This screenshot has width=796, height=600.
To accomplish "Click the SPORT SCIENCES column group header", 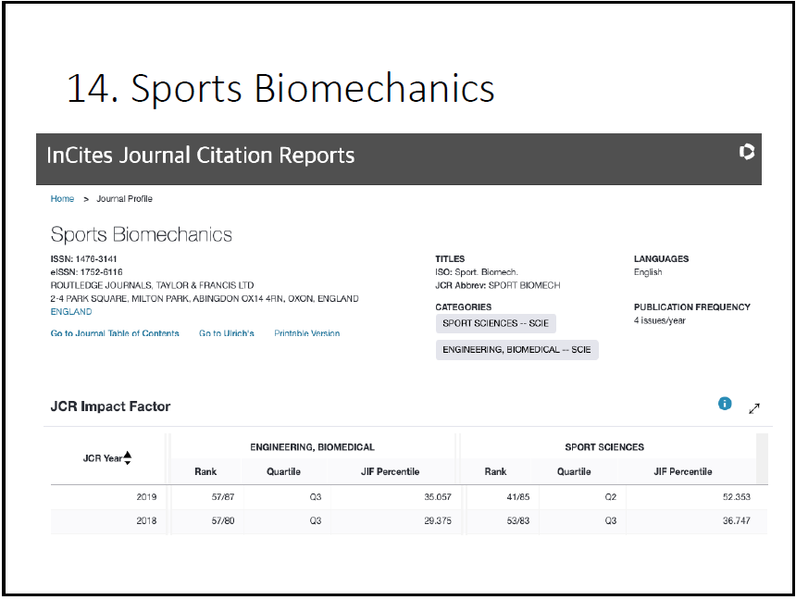I will pyautogui.click(x=604, y=447).
